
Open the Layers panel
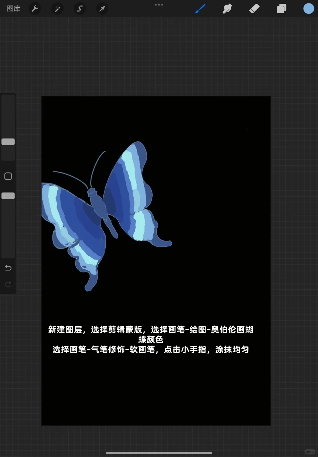[281, 9]
